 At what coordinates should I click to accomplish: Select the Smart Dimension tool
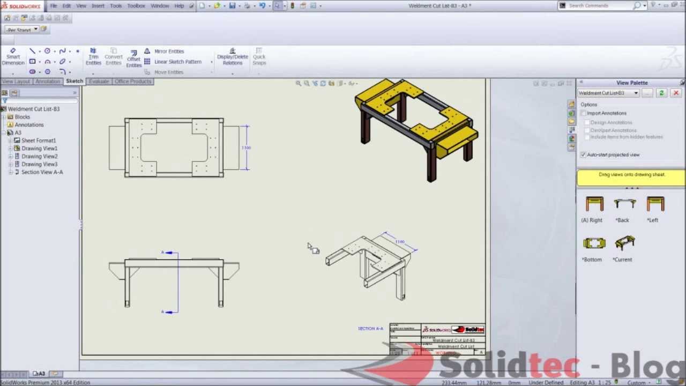(x=13, y=56)
